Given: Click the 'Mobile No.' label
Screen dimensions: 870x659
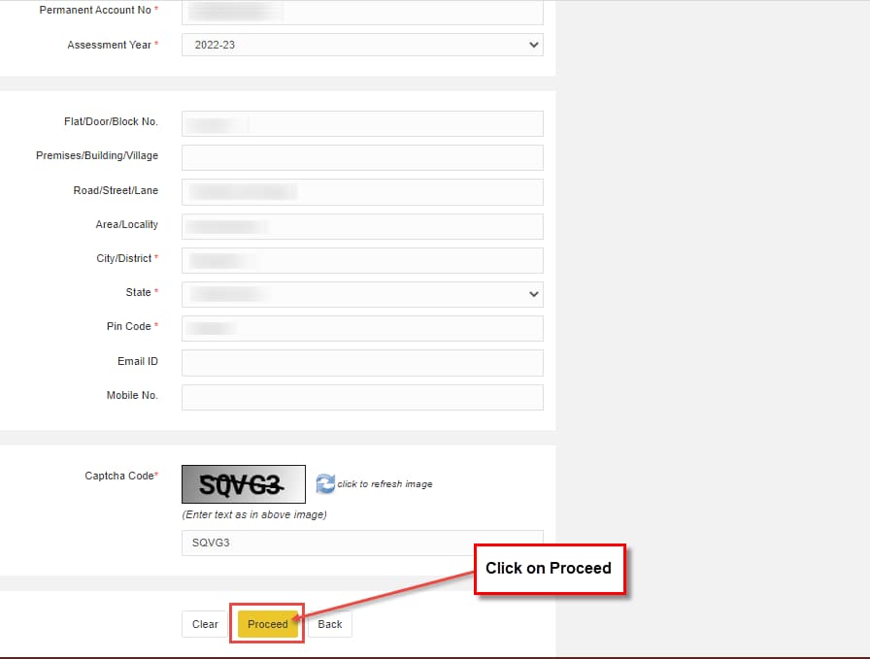Looking at the screenshot, I should [132, 396].
